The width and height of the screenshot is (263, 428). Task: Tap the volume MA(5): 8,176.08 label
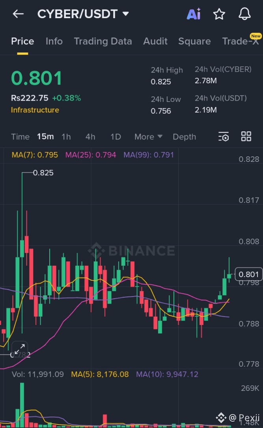[x=100, y=374]
